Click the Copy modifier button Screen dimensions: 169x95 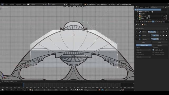(x=159, y=42)
